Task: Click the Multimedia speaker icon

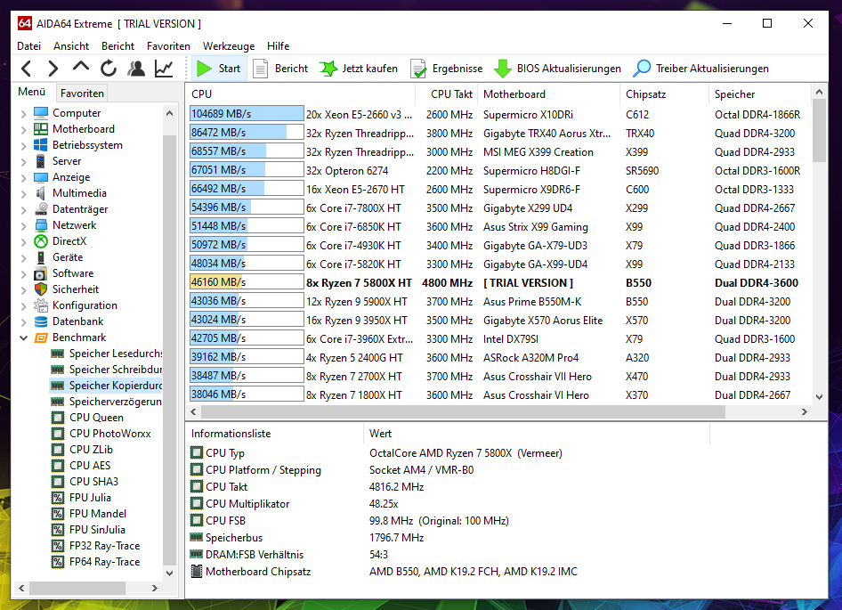Action: (x=41, y=193)
